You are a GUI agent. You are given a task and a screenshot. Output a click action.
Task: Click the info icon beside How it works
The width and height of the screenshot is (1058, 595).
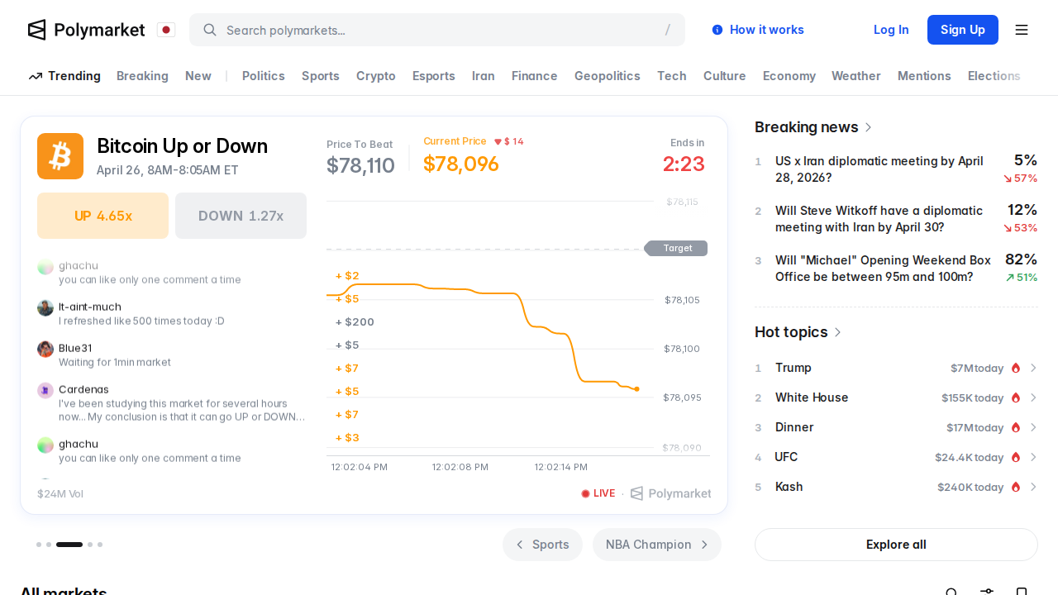[717, 30]
